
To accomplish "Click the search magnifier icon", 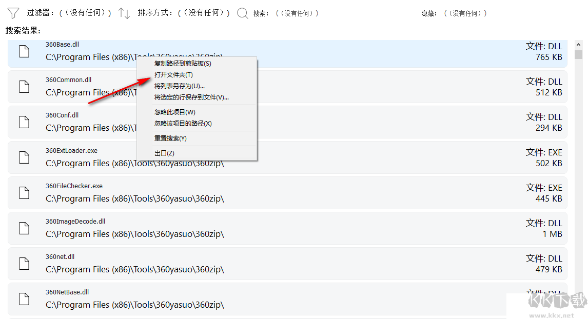I will (242, 13).
